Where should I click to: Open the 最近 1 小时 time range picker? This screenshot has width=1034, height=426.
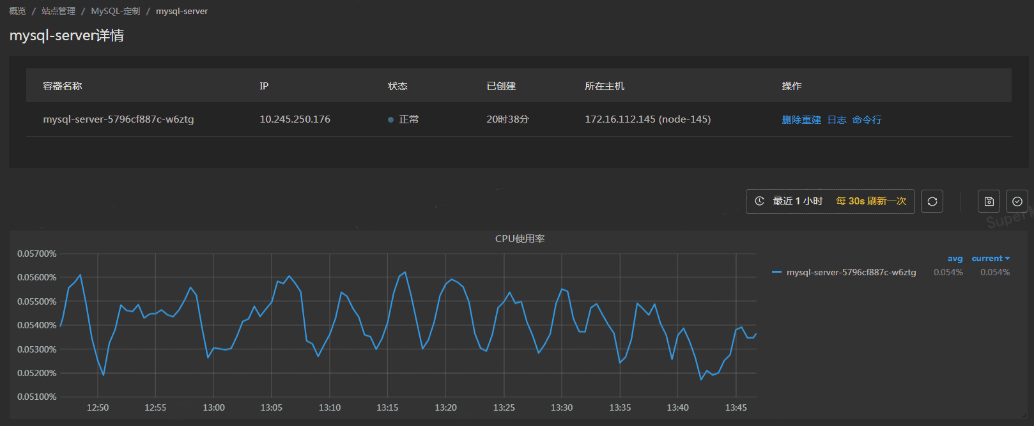pyautogui.click(x=798, y=201)
